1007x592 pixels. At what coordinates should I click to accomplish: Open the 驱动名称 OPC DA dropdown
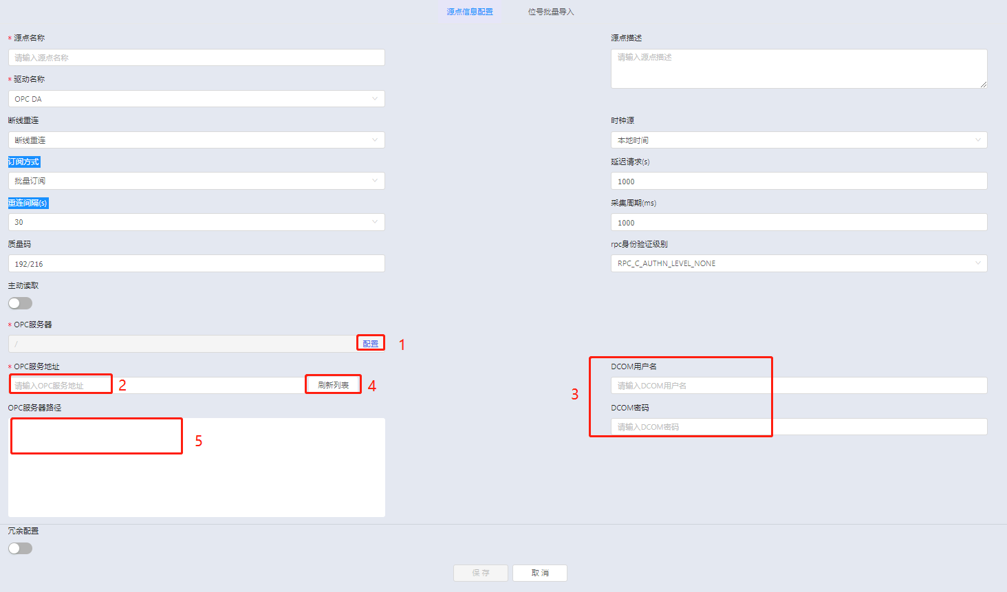point(196,99)
